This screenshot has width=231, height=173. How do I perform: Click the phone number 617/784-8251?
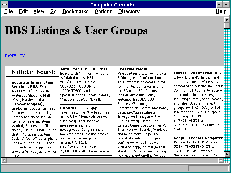click(x=186, y=121)
